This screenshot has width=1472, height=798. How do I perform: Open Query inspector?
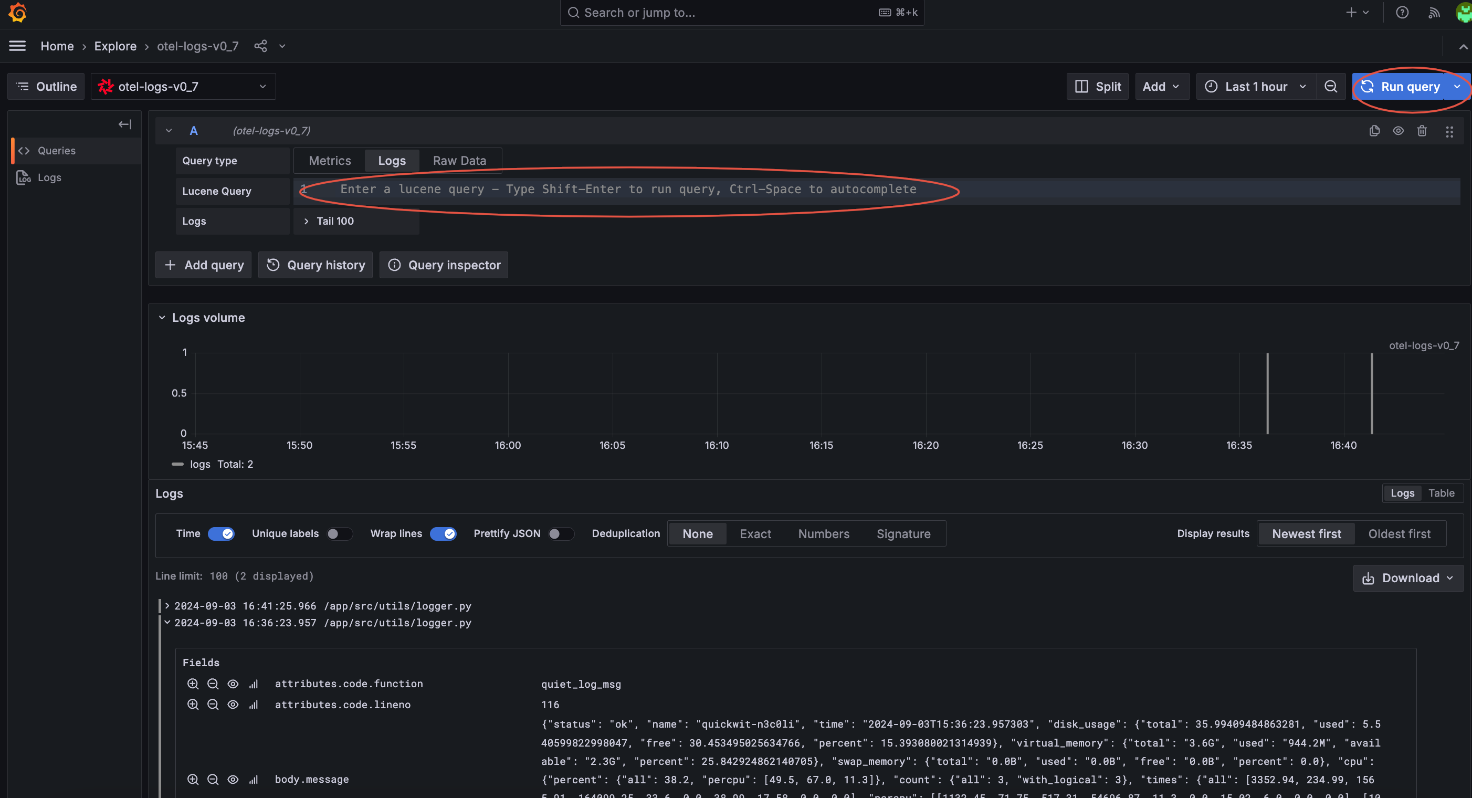click(444, 265)
